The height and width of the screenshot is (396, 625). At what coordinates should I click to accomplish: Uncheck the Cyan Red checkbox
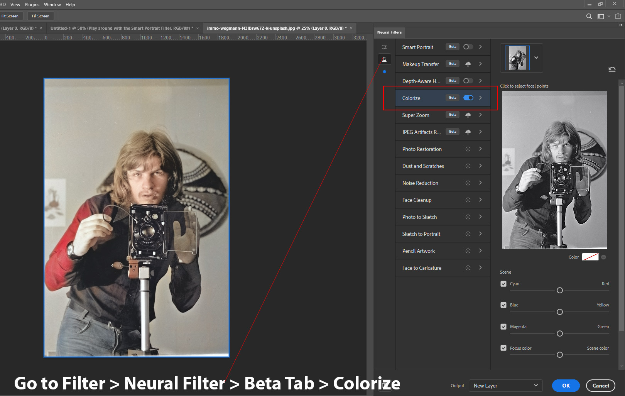pyautogui.click(x=503, y=284)
